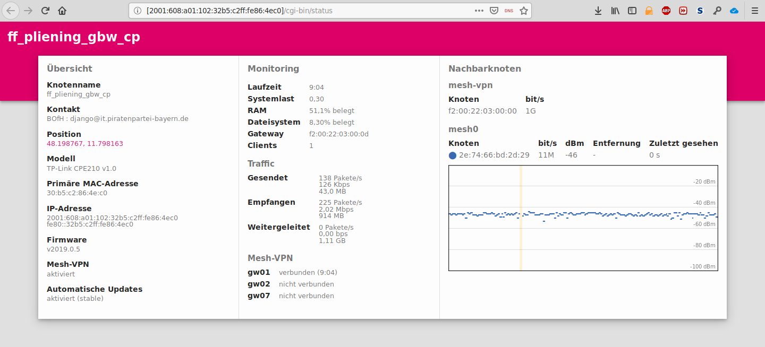
Task: Go back to the previous page
Action: click(11, 11)
